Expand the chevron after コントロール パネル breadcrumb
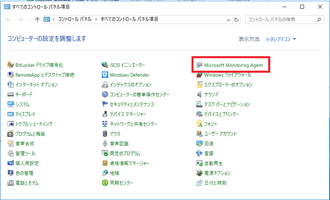The image size is (330, 200). click(96, 20)
